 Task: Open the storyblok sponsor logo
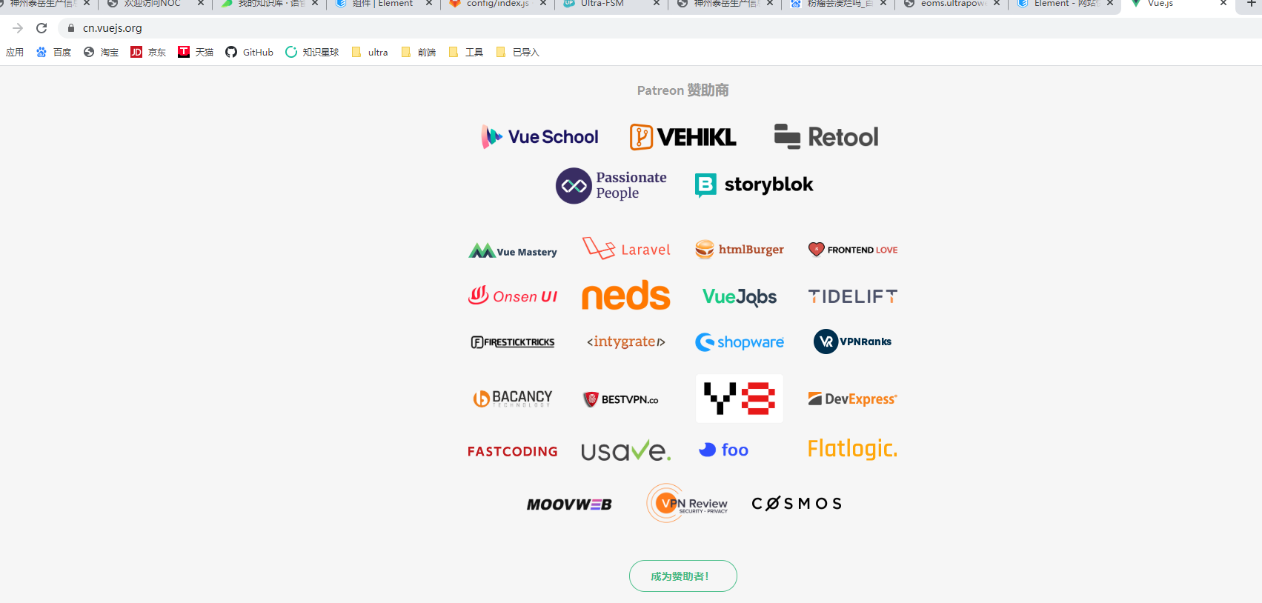pos(754,185)
